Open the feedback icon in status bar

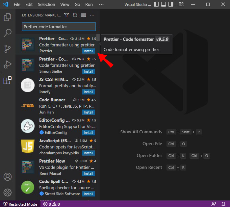point(214,204)
